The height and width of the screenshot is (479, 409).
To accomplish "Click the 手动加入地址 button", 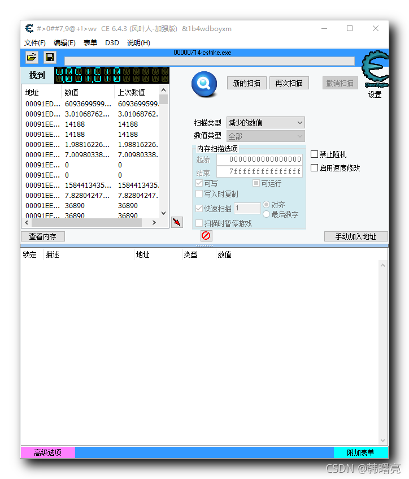I will 356,236.
